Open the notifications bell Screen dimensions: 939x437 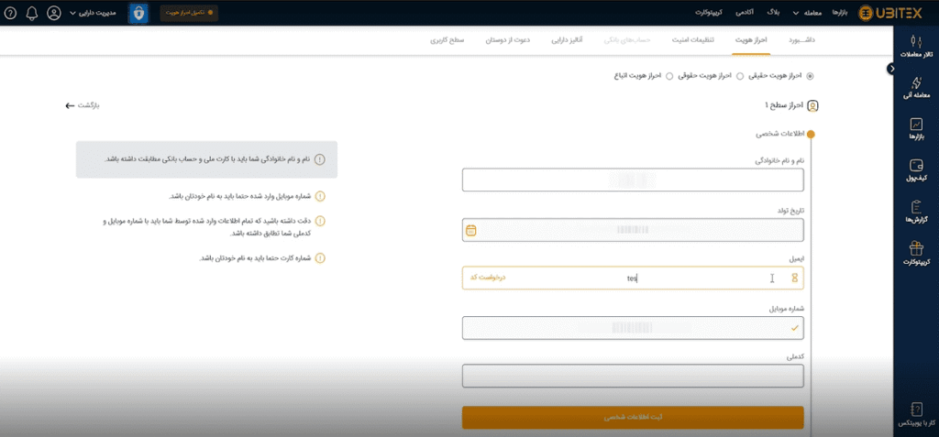click(x=32, y=13)
